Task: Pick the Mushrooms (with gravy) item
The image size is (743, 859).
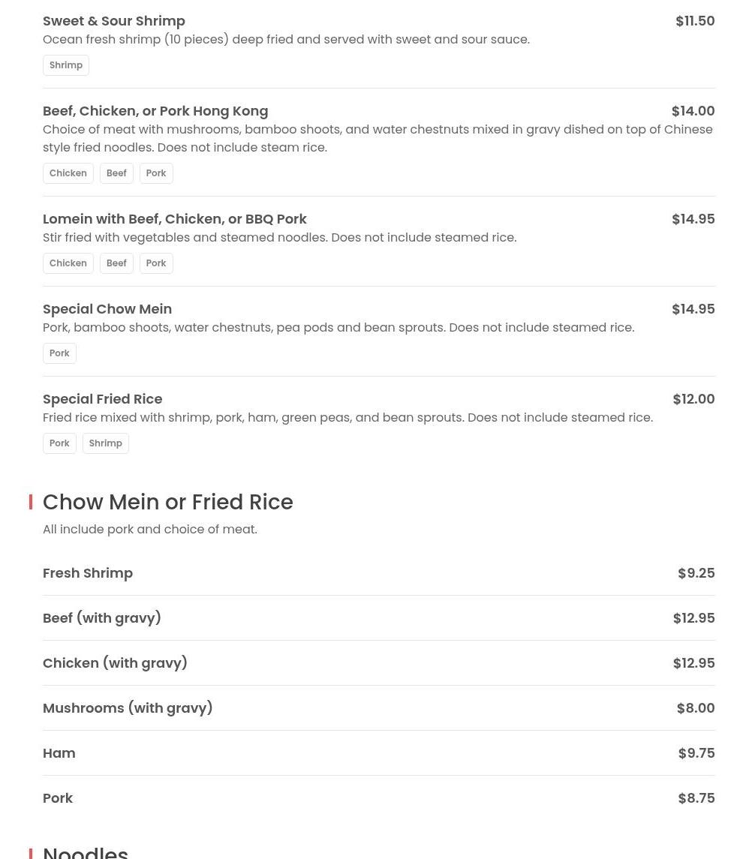Action: (128, 708)
